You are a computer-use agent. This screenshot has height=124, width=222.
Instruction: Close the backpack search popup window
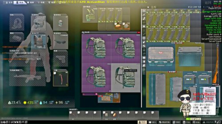click(139, 33)
